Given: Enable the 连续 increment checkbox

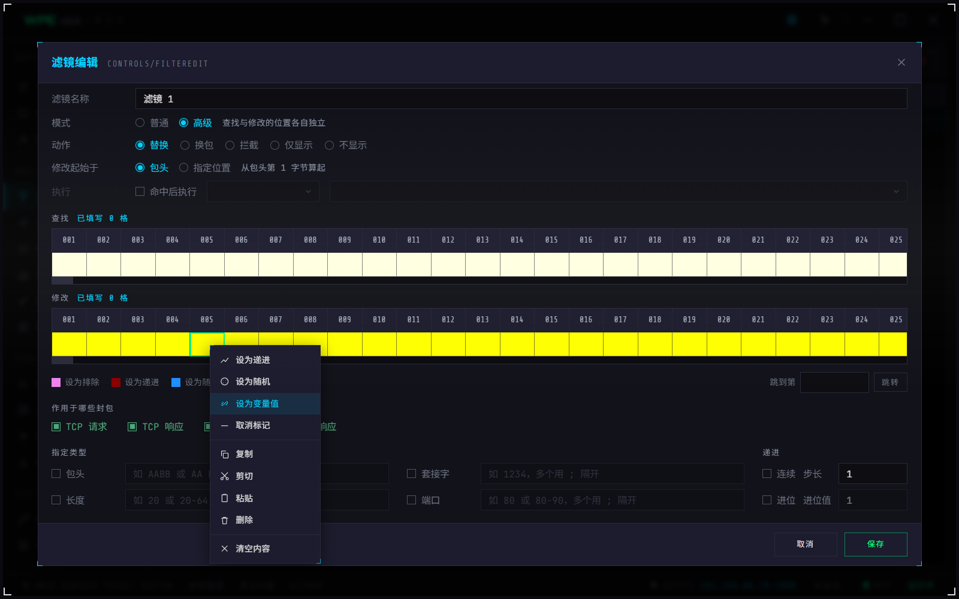Looking at the screenshot, I should tap(767, 474).
